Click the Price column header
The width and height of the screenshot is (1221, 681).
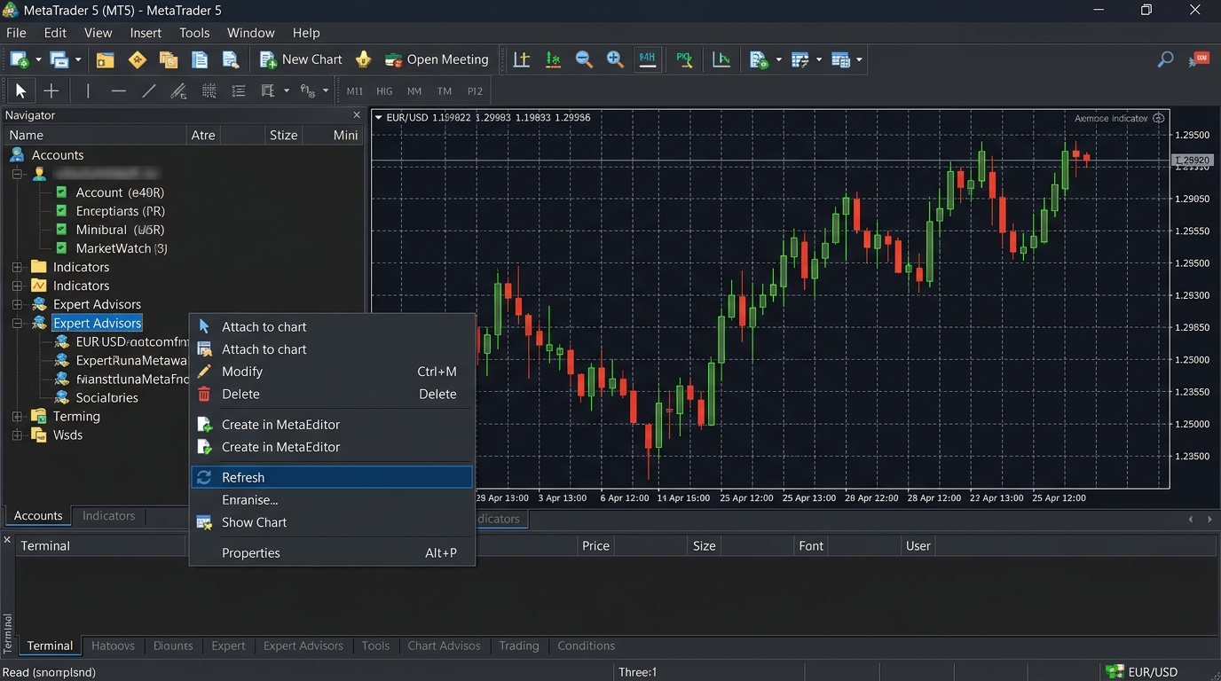tap(595, 545)
